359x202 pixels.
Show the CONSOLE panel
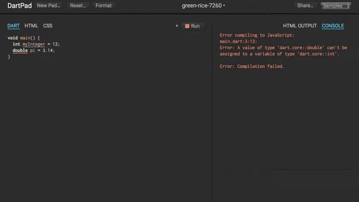click(333, 26)
